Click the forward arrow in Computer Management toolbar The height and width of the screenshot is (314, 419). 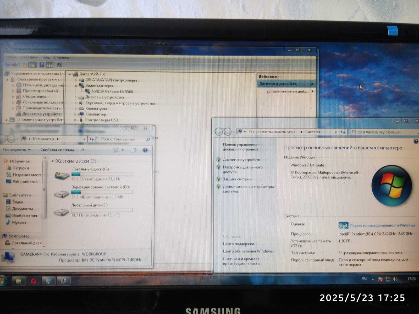click(15, 65)
